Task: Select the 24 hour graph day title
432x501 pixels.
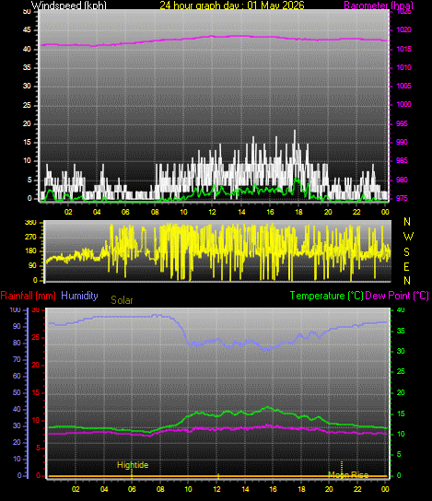Action: point(232,6)
